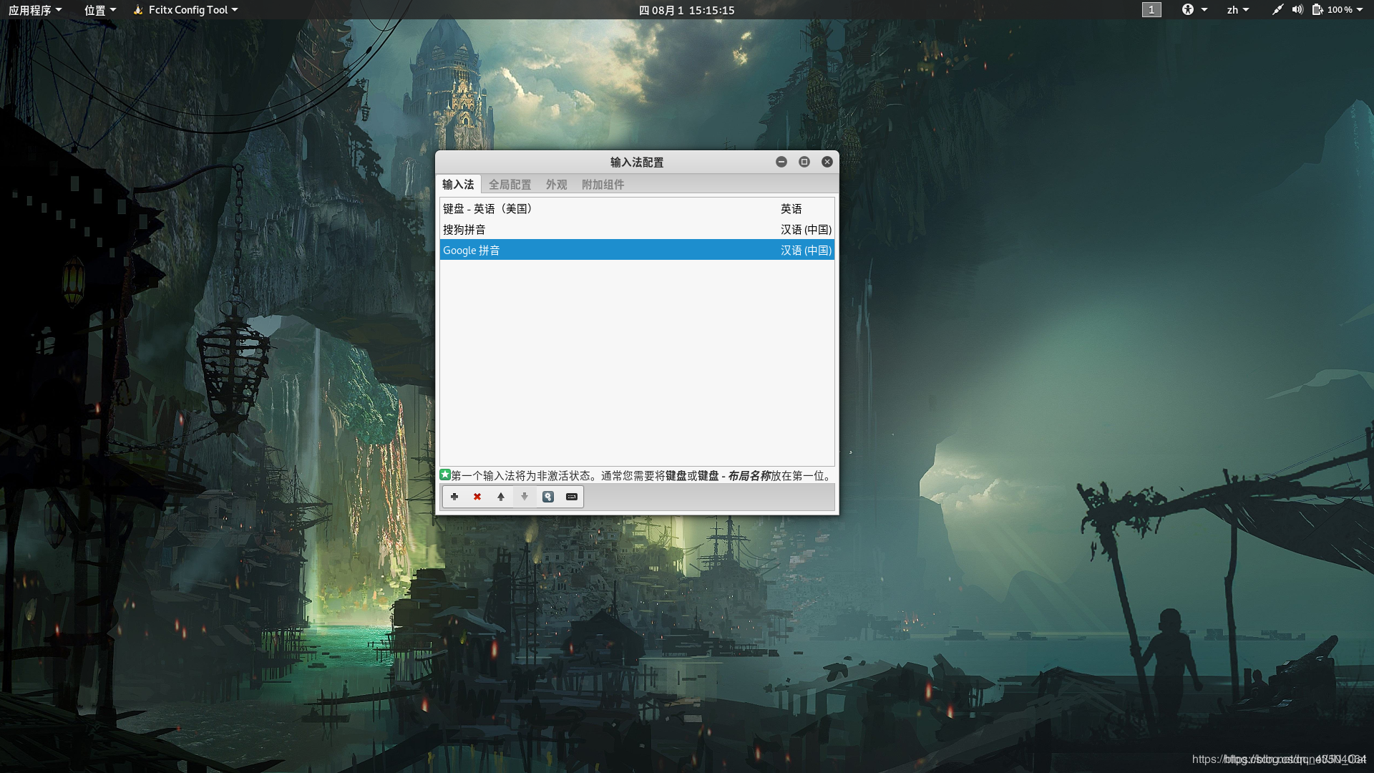Move selected input method up
Screen dimensions: 1374x773
501,497
